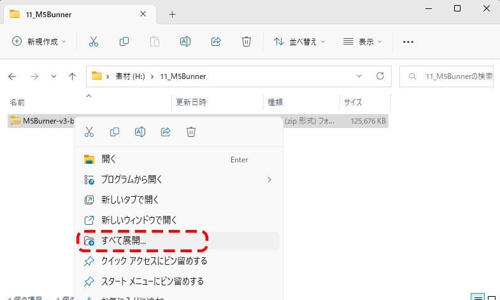This screenshot has width=500, height=300.
Task: Choose すべて展開... to extract the zip
Action: (177, 241)
